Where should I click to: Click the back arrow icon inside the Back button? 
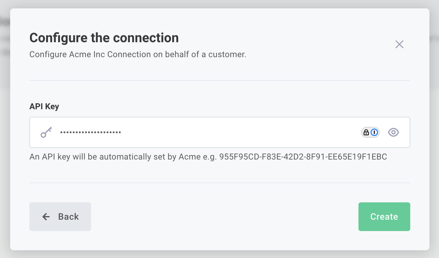pyautogui.click(x=46, y=217)
